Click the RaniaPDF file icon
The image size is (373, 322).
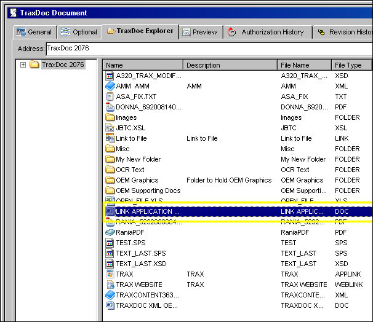coord(110,232)
